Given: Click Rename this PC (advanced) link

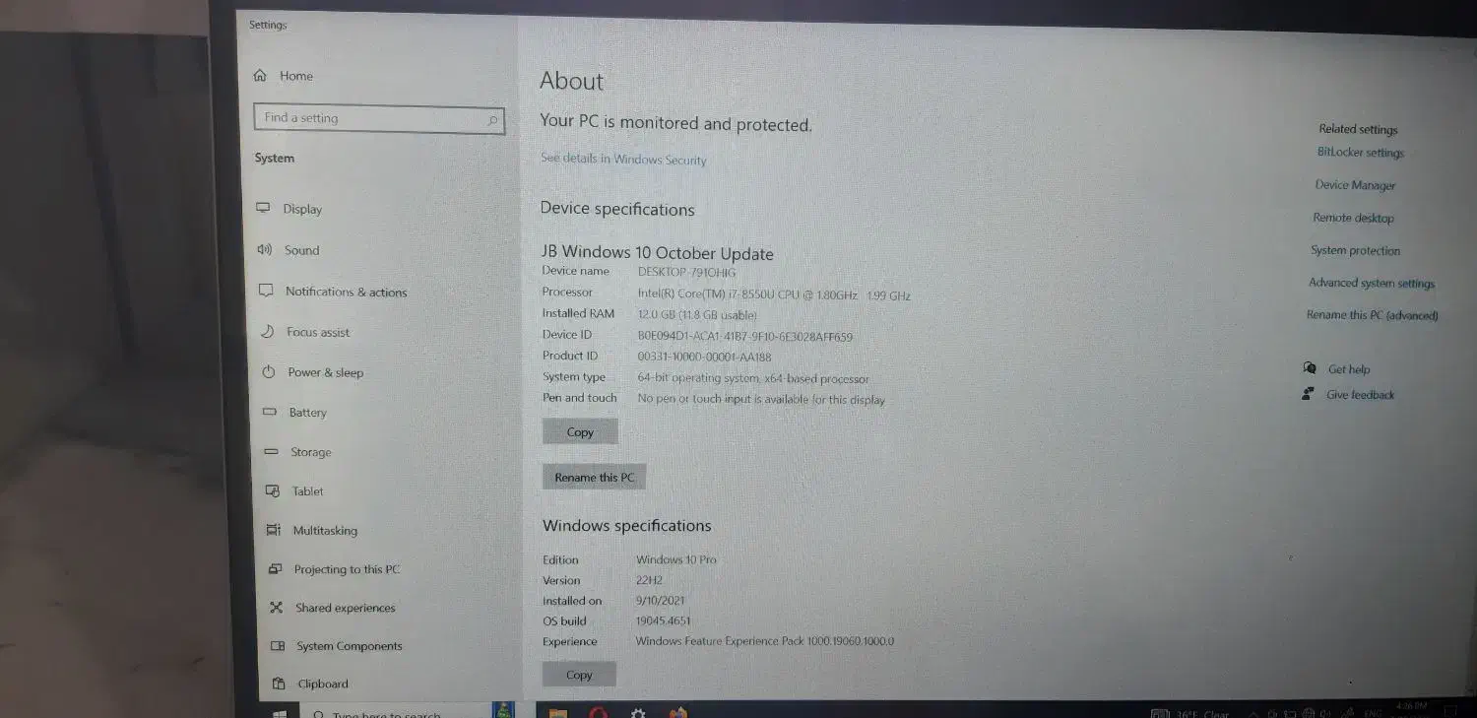Looking at the screenshot, I should click(x=1373, y=315).
